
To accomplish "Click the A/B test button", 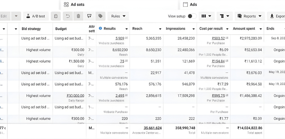I will (36, 16).
